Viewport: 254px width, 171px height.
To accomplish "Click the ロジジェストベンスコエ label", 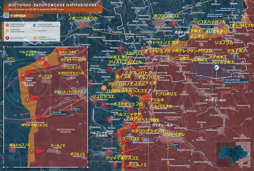I will (x=127, y=91).
